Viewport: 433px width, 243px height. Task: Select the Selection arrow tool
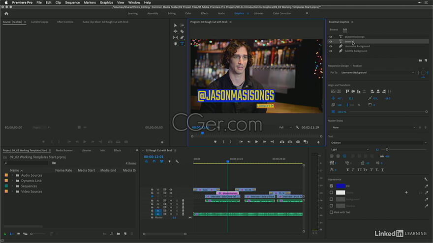[x=175, y=26]
